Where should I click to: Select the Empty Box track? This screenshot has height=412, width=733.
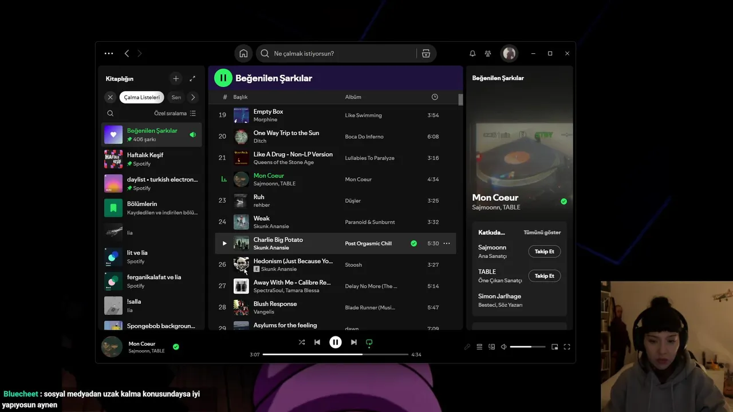pos(335,115)
